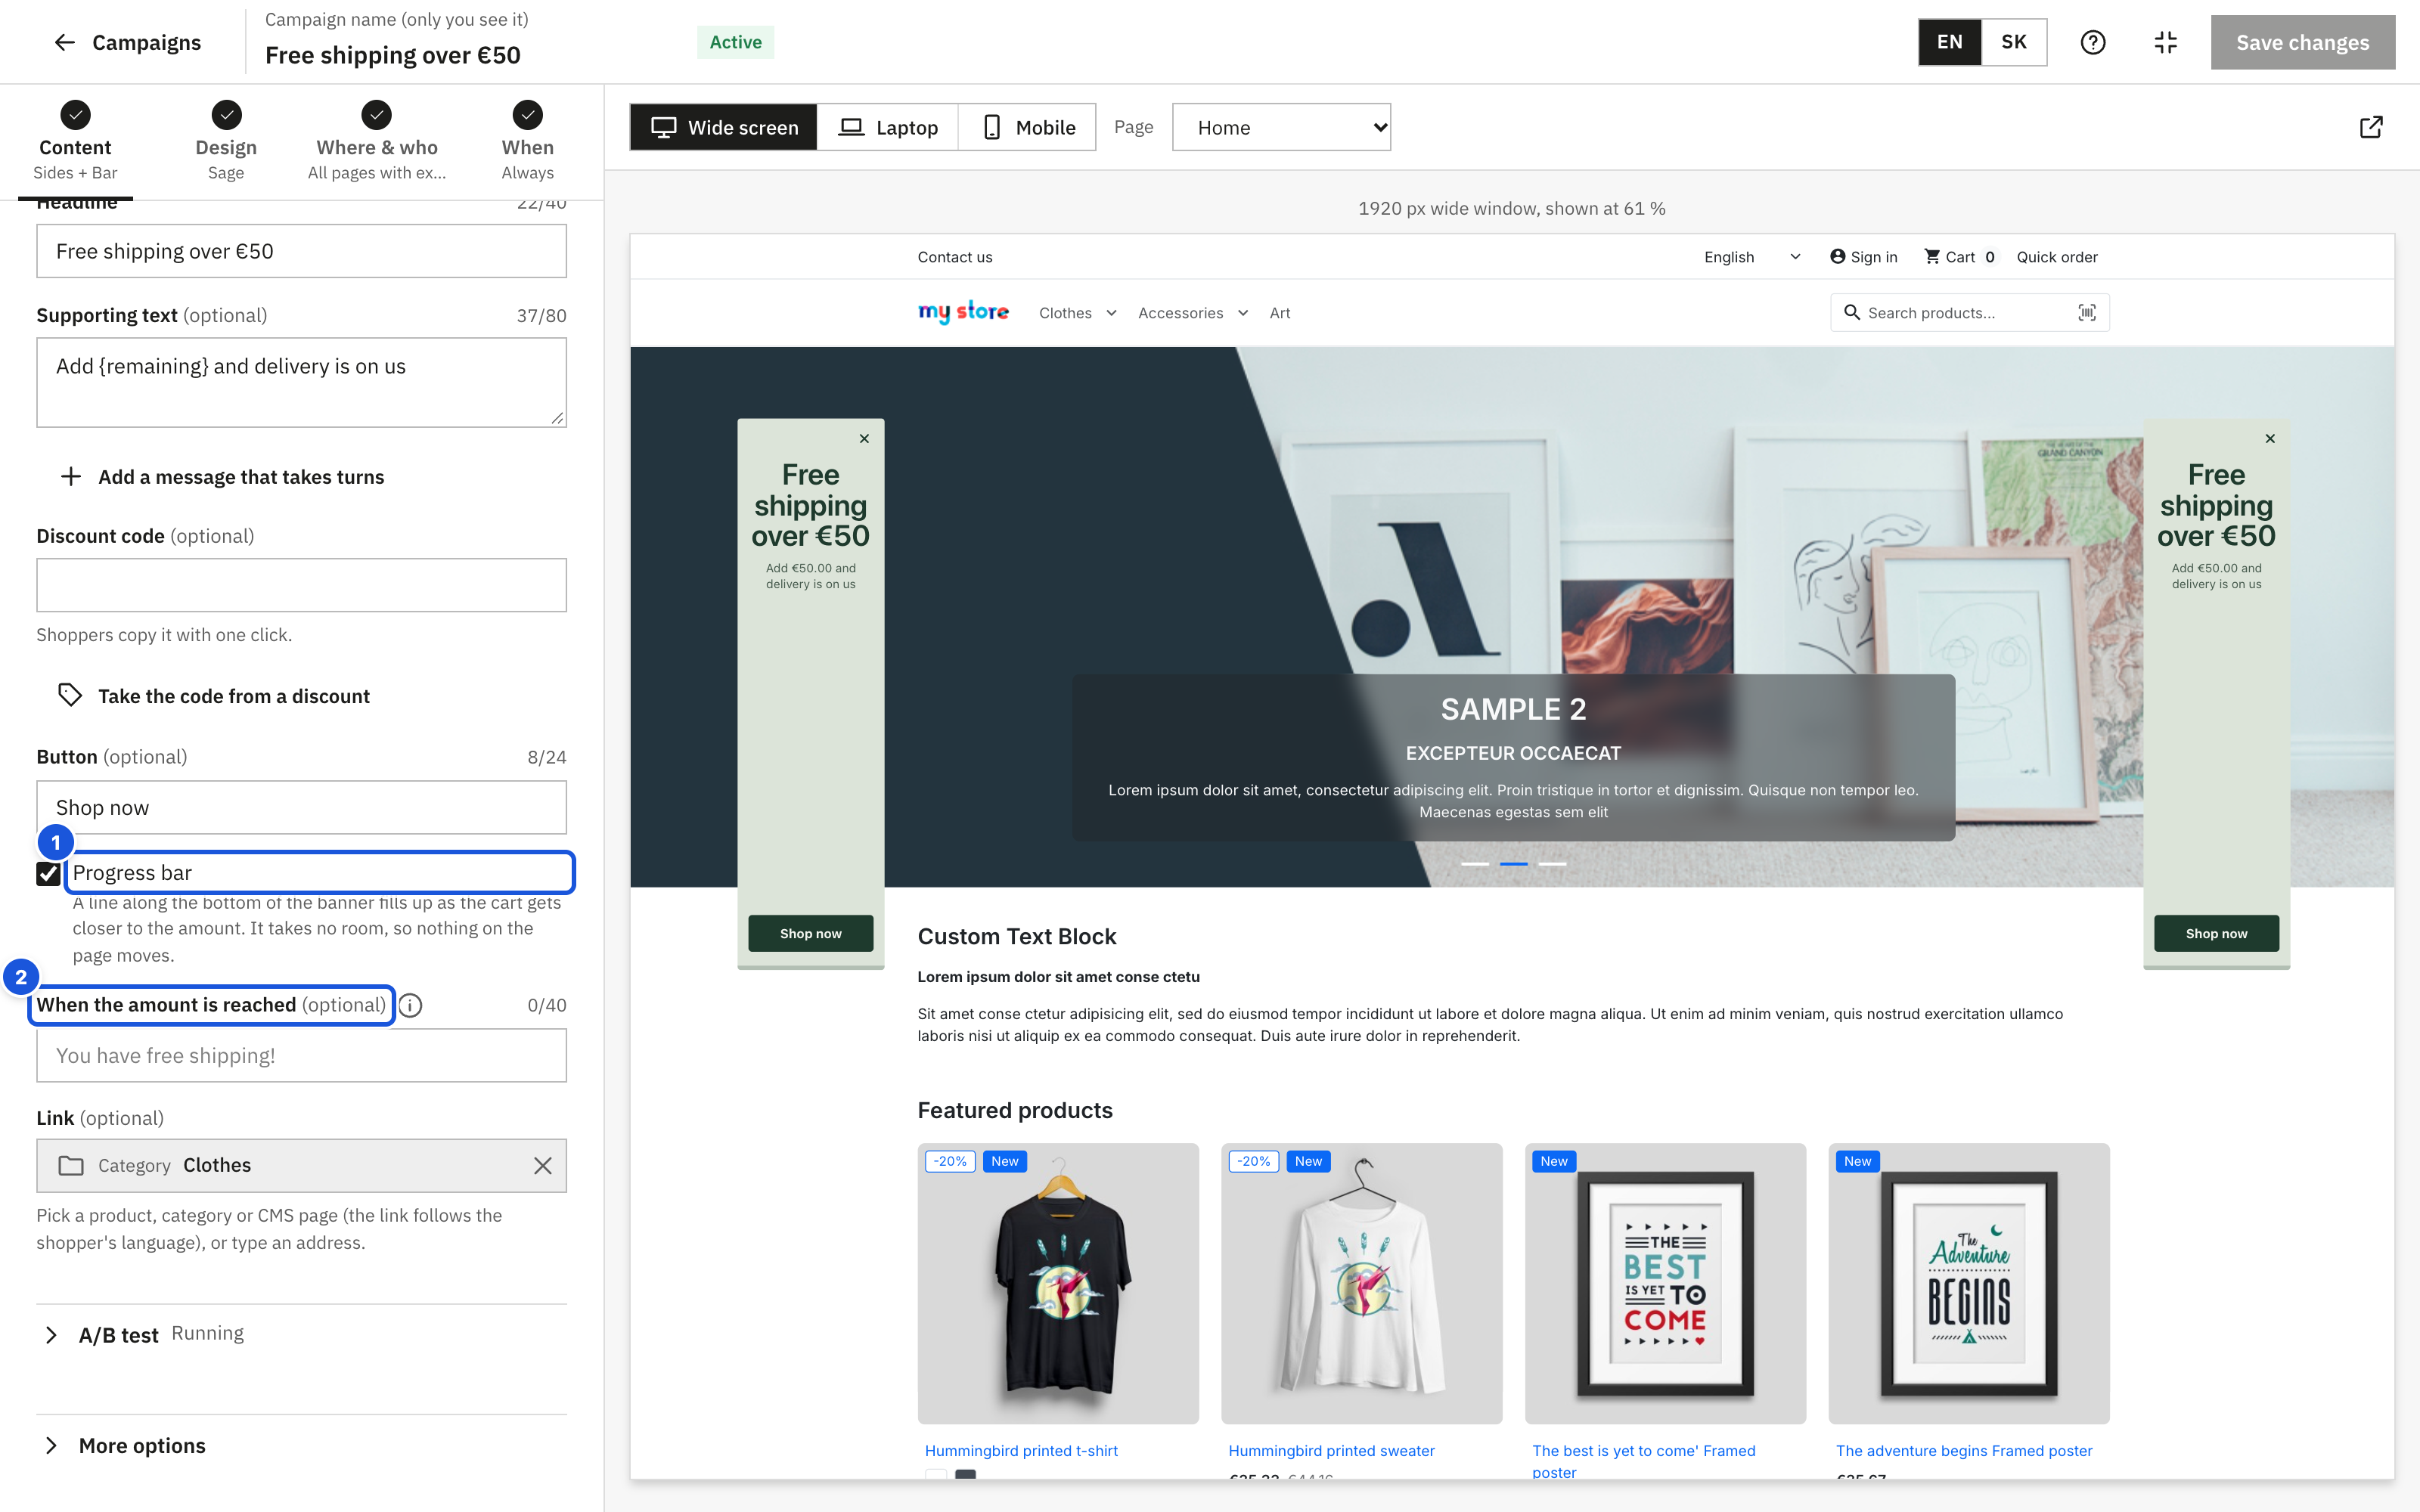2420x1512 pixels.
Task: Click the Progress bar label
Action: coord(132,873)
